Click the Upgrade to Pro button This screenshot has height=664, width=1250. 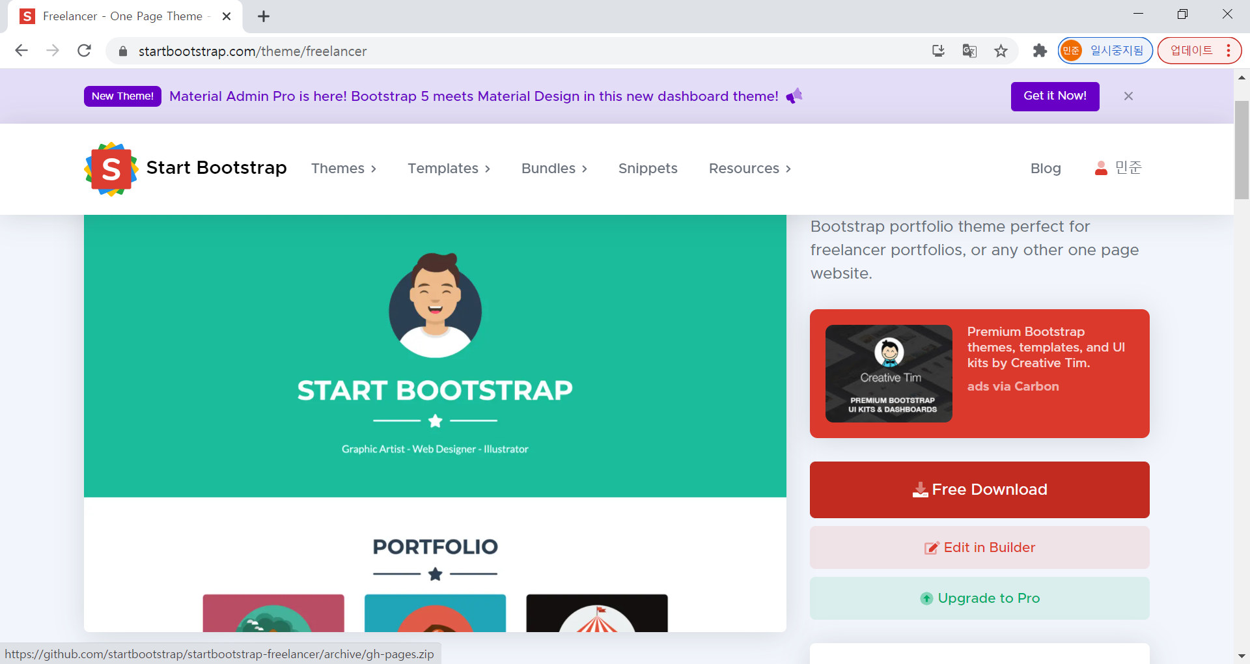[979, 598]
